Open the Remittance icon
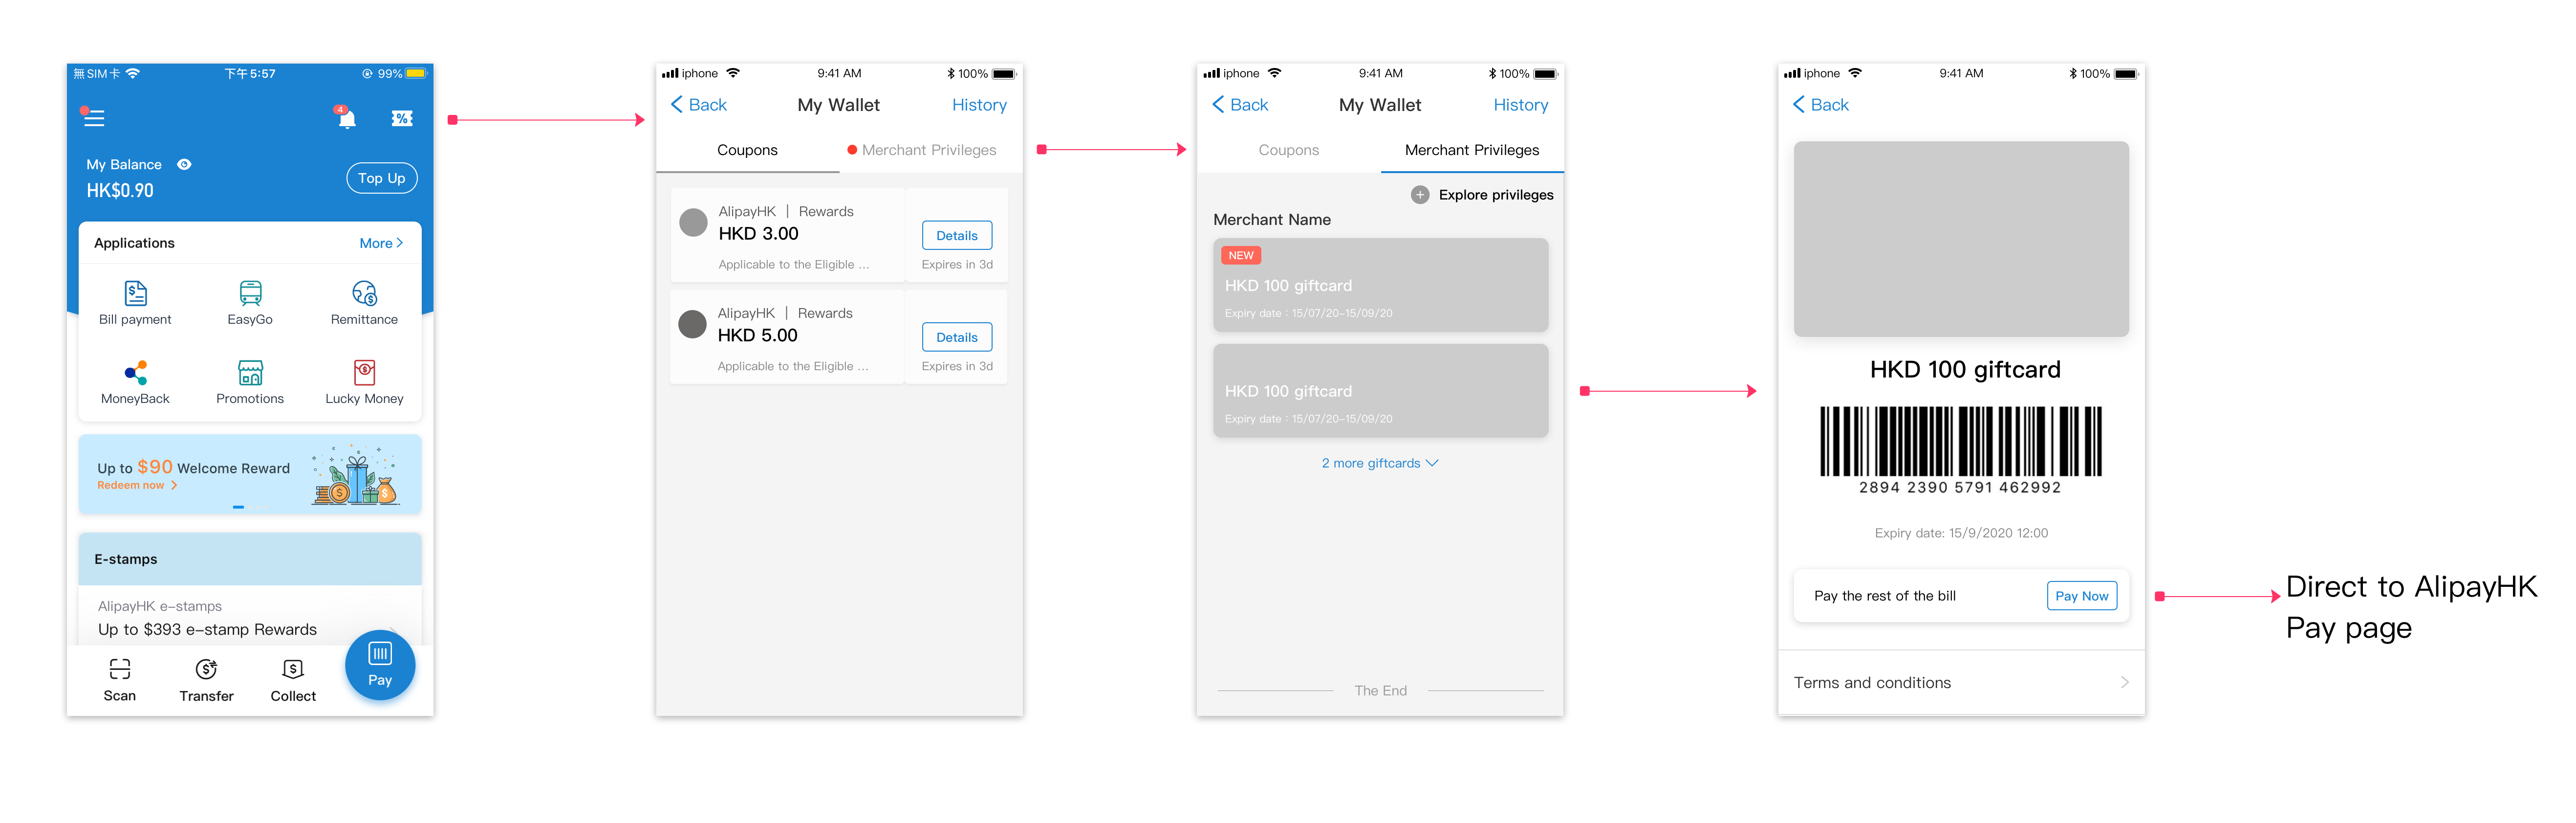 click(364, 293)
